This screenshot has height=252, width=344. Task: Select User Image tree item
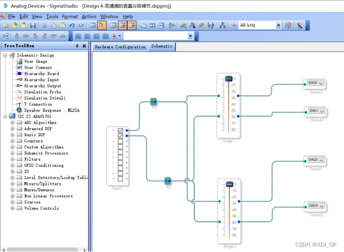tap(35, 62)
